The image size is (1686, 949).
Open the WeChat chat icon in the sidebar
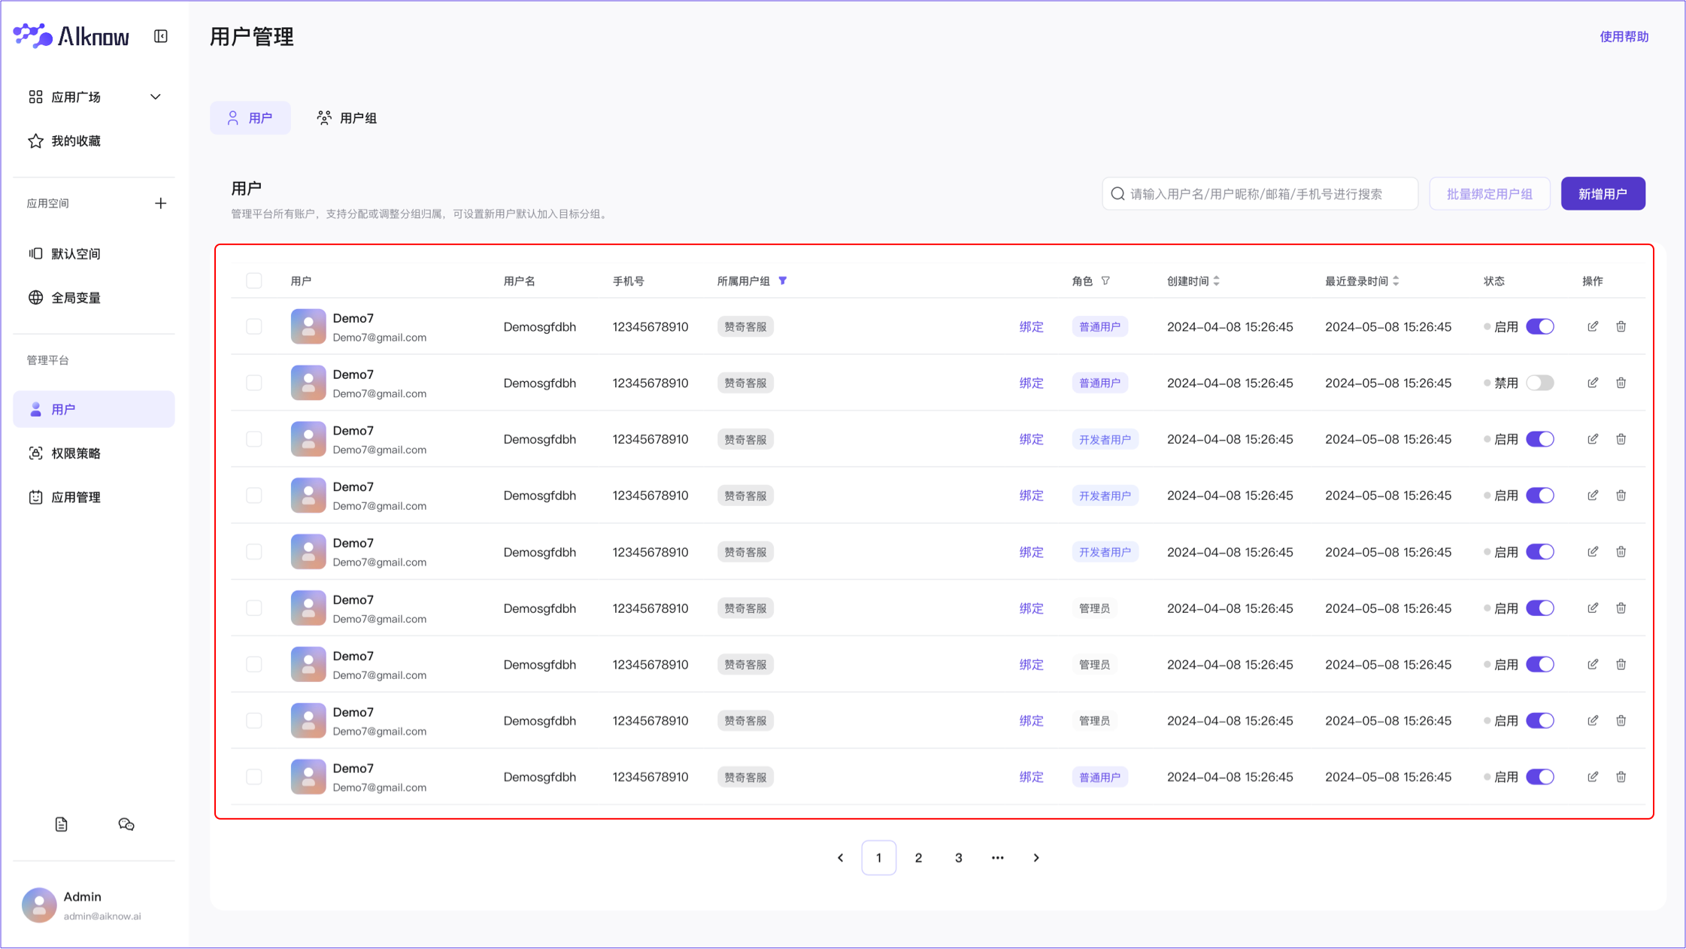(126, 824)
